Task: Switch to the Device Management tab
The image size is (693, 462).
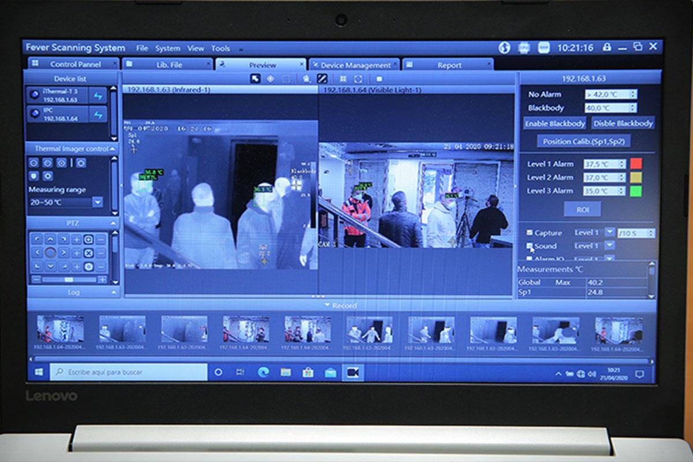Action: [x=355, y=65]
